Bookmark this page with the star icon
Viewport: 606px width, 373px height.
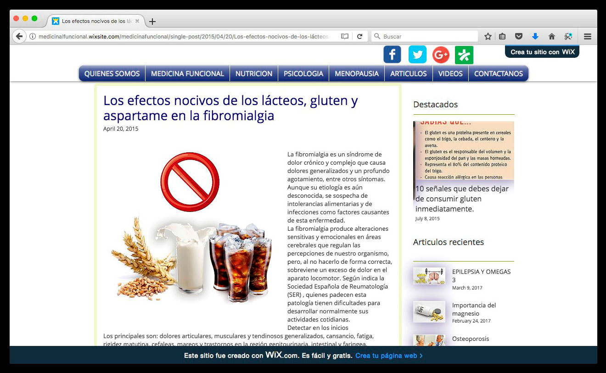point(488,36)
